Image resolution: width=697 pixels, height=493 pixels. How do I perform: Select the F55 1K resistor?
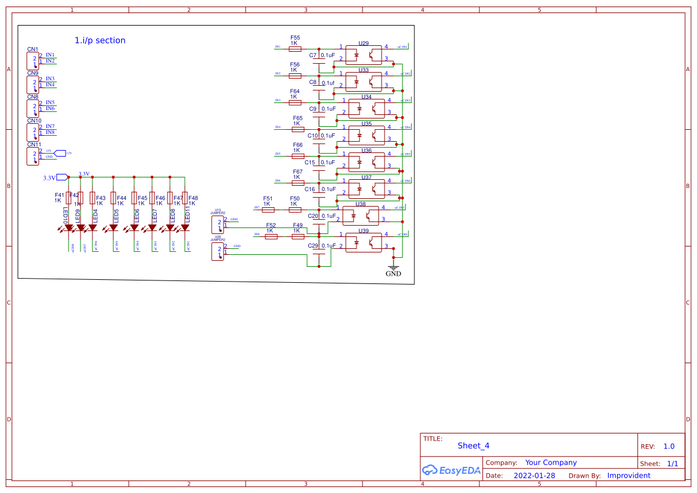coord(295,49)
